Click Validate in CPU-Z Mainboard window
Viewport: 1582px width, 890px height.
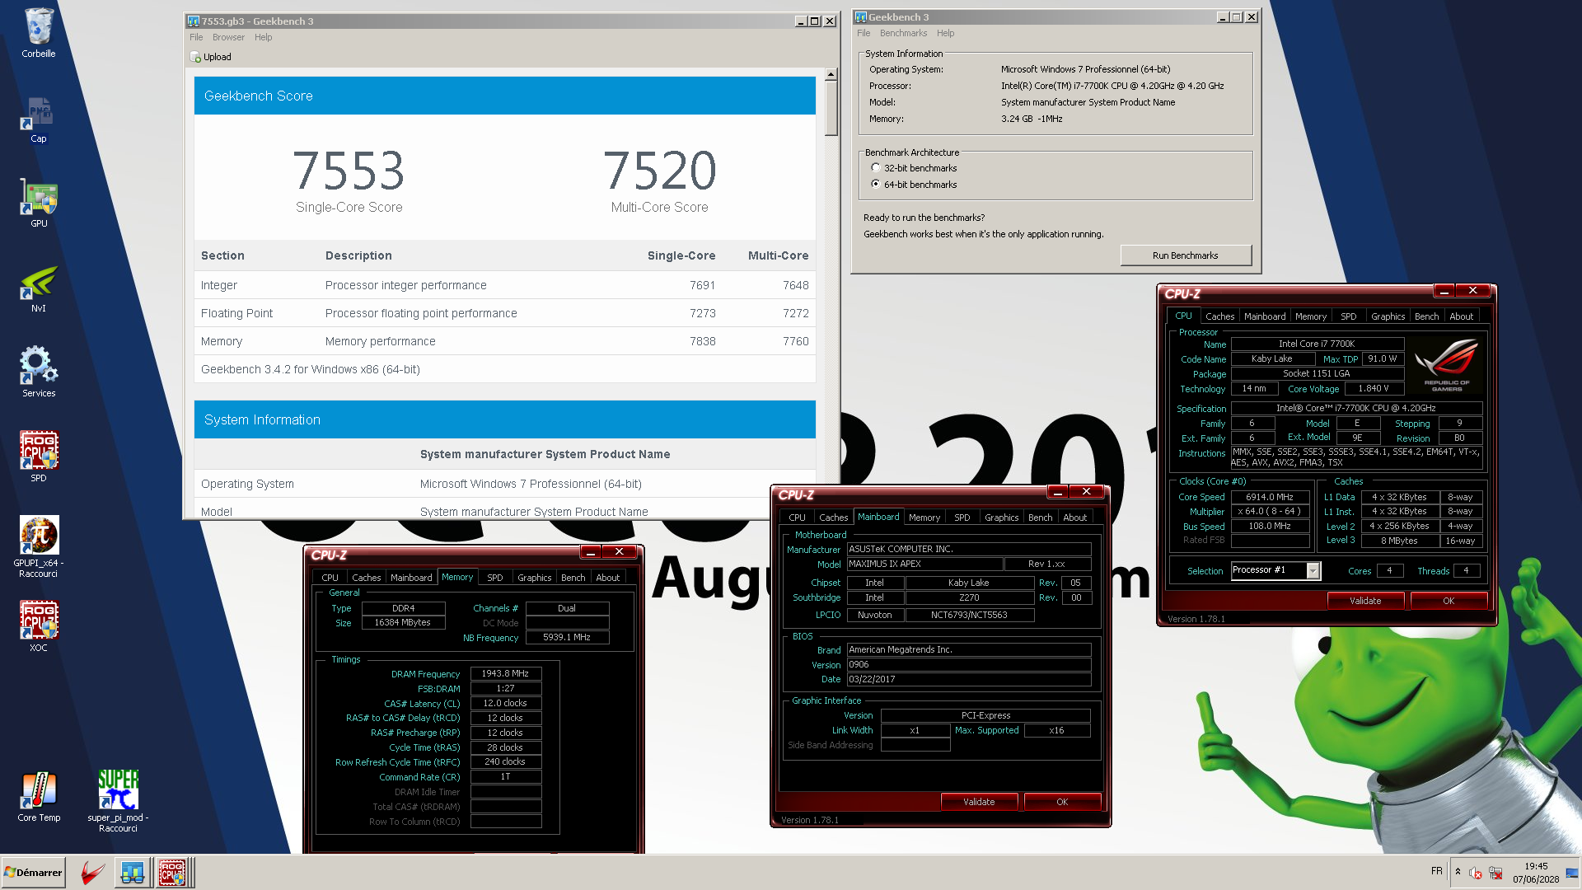[979, 802]
